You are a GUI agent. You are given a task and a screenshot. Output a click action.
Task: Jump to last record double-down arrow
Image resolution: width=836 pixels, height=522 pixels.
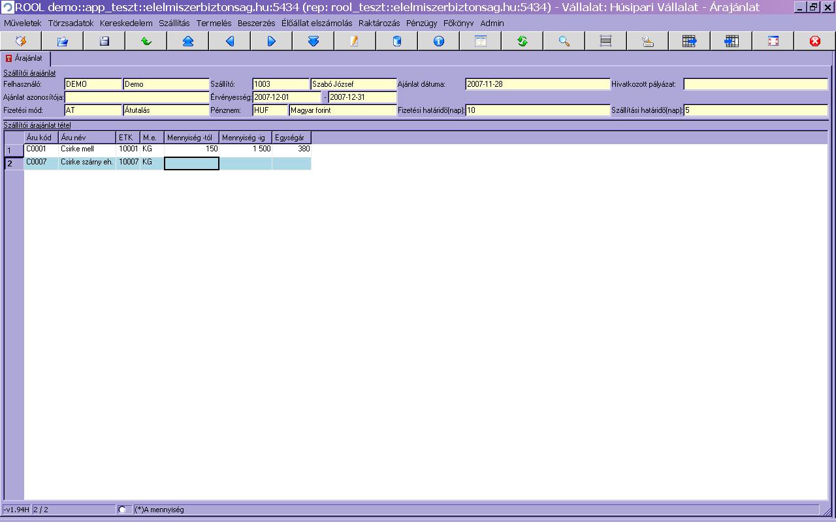tap(313, 41)
